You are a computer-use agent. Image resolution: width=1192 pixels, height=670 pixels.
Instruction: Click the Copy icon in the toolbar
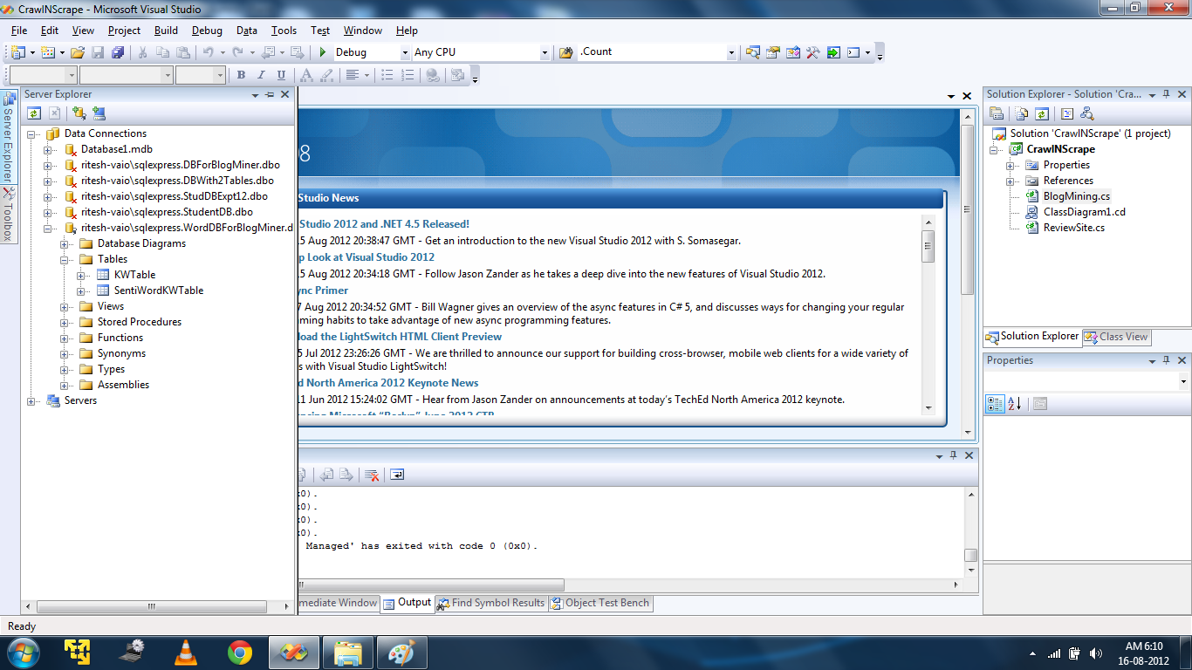coord(162,52)
